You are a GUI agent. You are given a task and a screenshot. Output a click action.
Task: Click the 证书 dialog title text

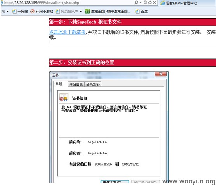tap(55, 75)
